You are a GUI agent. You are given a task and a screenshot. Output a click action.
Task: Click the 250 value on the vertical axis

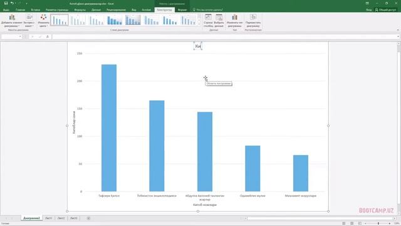coord(80,53)
